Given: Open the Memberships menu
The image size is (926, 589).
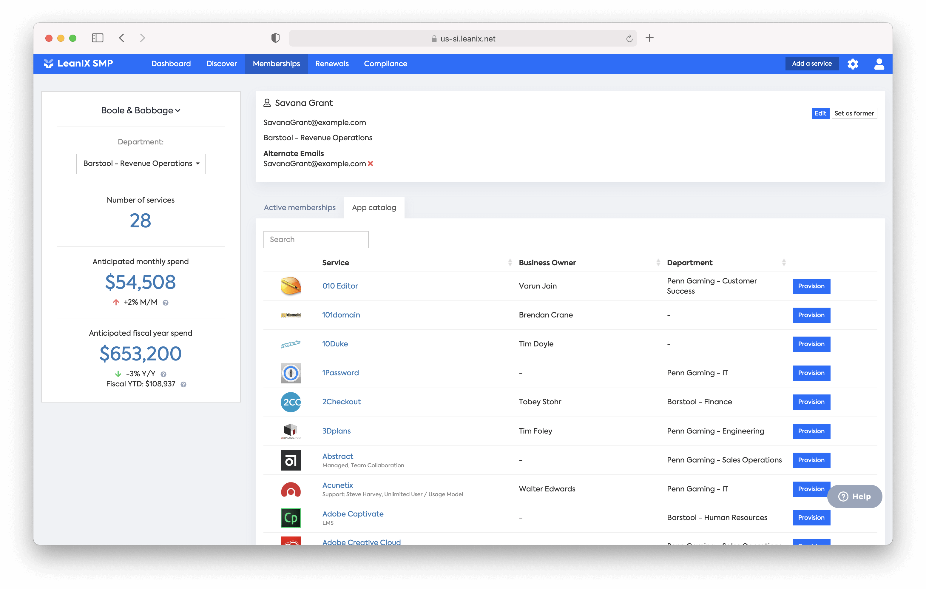Looking at the screenshot, I should pyautogui.click(x=276, y=64).
